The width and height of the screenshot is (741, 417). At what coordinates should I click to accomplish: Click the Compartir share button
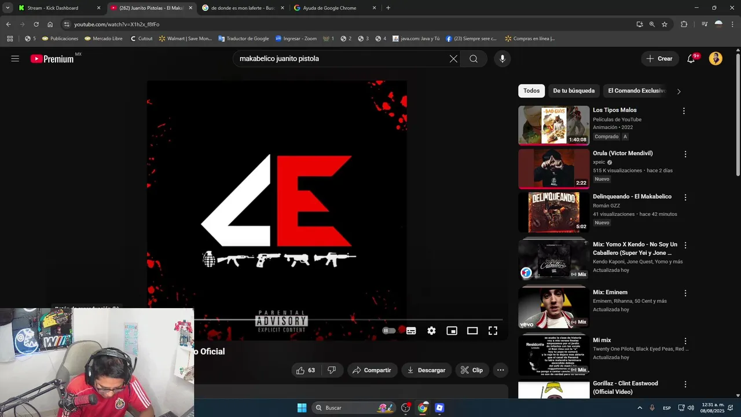tap(372, 370)
